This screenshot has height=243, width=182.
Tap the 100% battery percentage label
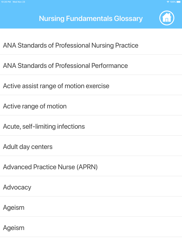coord(173,2)
